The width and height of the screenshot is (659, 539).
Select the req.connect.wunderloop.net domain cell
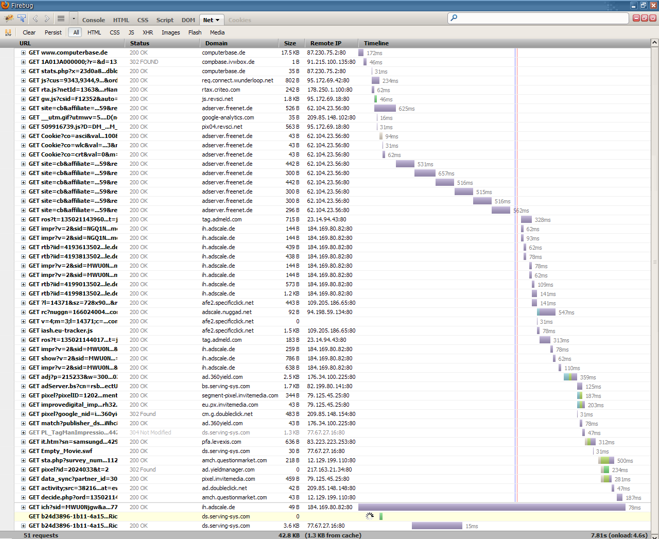coord(237,80)
